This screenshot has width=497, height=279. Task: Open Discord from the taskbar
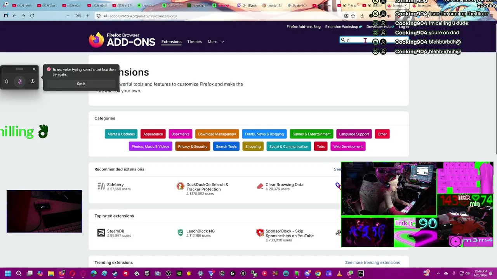[x=308, y=274]
